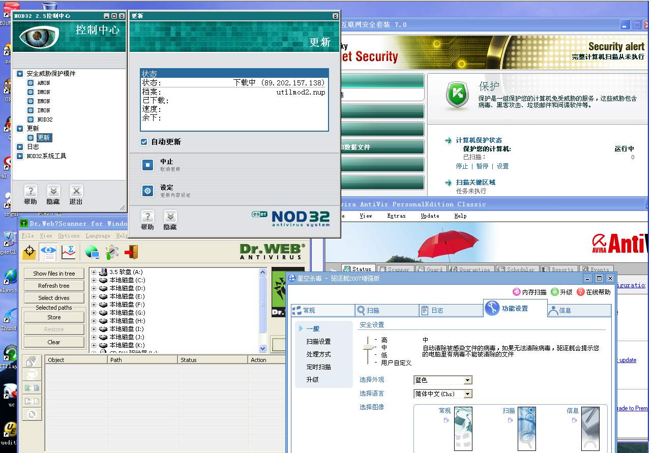
Task: Expand 3.5 软盘 (A:) drive node
Action: 94,272
